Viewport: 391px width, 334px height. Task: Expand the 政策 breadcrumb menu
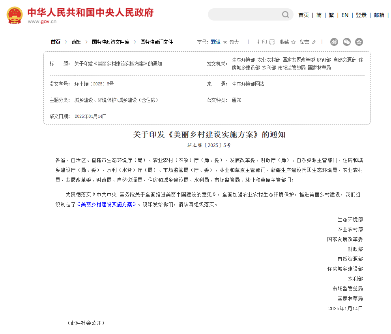[76, 42]
